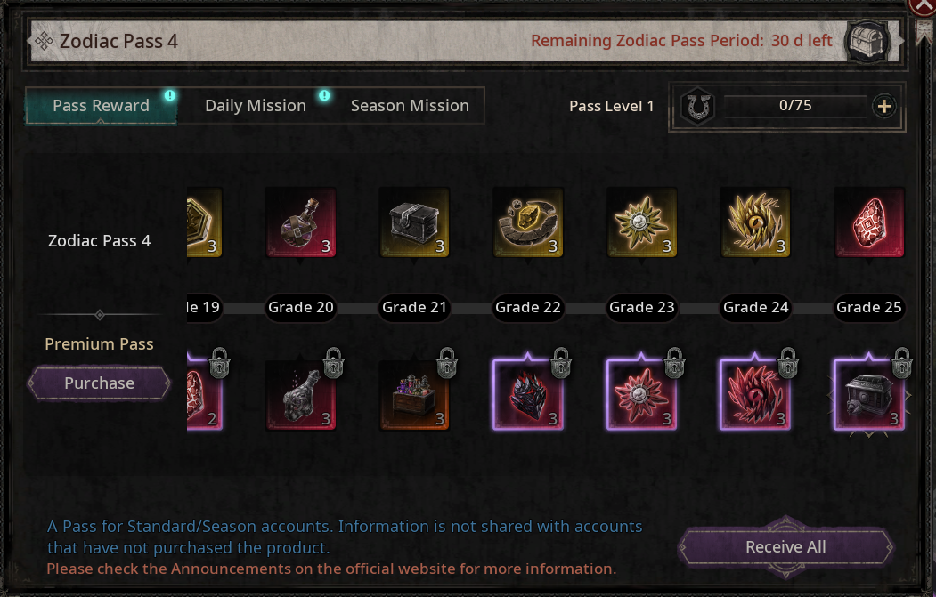Select the Grade 25 red rune stone reward

pyautogui.click(x=869, y=222)
